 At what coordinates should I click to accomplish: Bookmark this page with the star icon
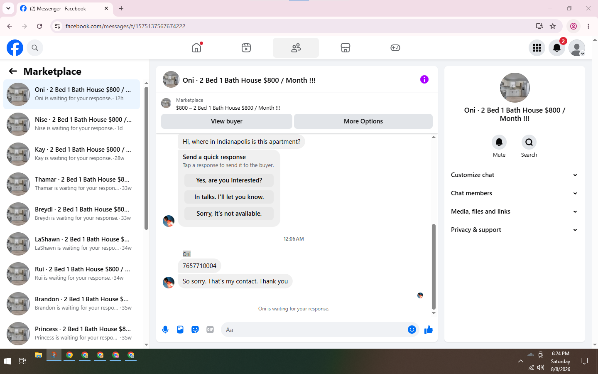553,26
